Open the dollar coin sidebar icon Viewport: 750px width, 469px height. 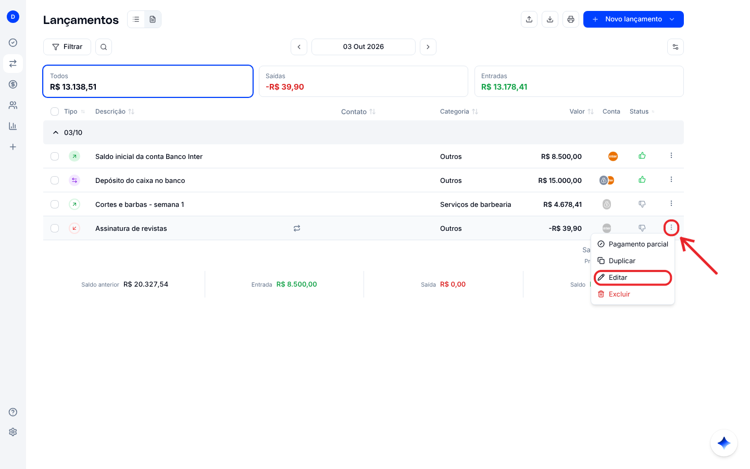pos(13,84)
